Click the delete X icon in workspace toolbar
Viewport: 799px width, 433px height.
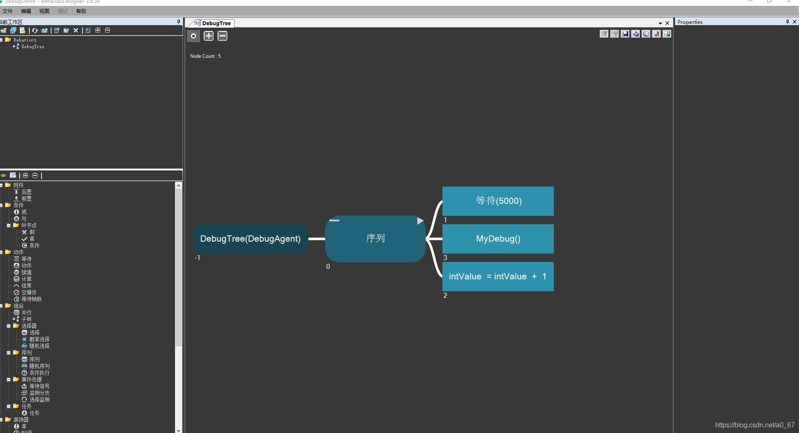tap(76, 30)
